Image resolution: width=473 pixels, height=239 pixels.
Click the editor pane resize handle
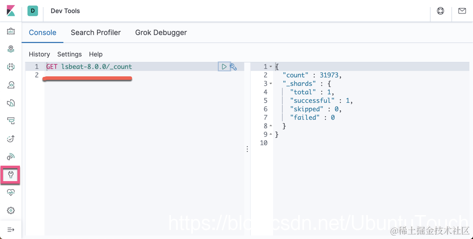click(247, 149)
